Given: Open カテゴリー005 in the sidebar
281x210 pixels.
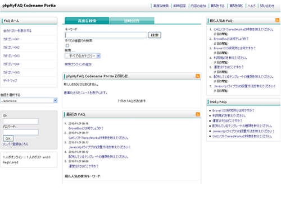Looking at the screenshot, I should pyautogui.click(x=11, y=72).
